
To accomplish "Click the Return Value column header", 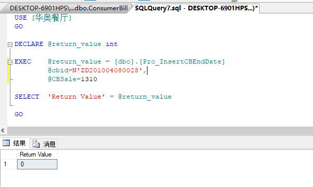I will pos(37,154).
